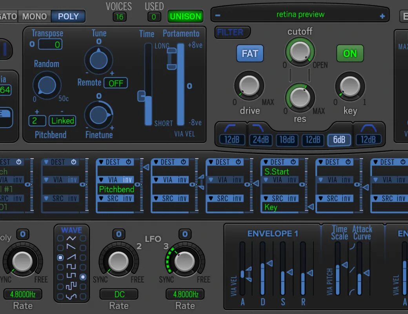
Task: Click the power icon of the empty slot left of Pitchbend
Action: (74, 162)
